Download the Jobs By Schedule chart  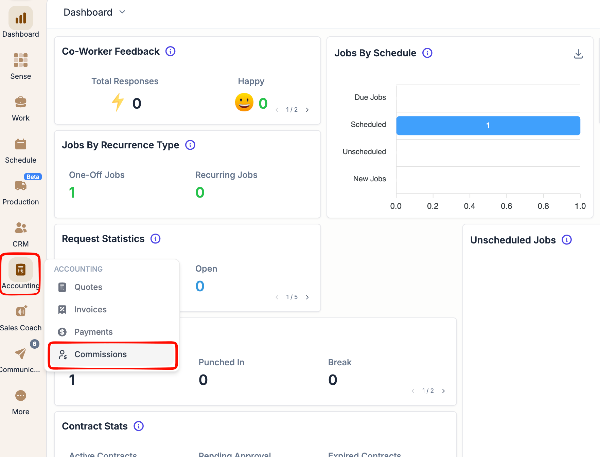pos(578,54)
